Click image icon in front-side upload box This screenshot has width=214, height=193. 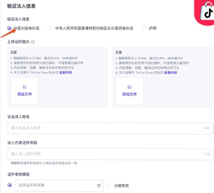[x=24, y=87]
